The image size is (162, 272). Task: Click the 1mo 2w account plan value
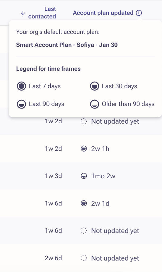click(103, 176)
